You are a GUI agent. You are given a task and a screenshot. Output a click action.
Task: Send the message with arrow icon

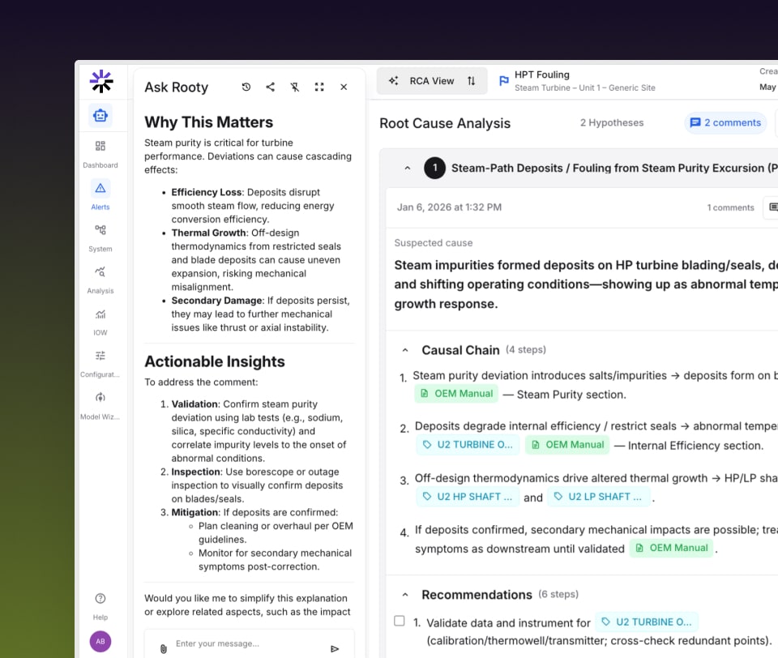click(335, 648)
